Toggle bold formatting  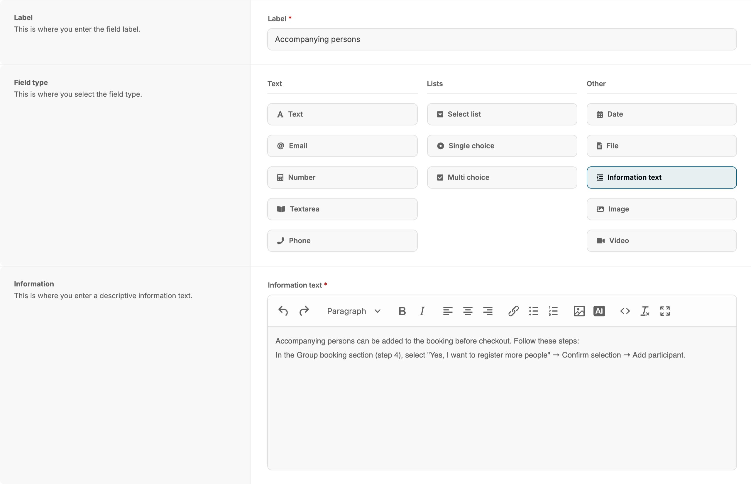(402, 311)
